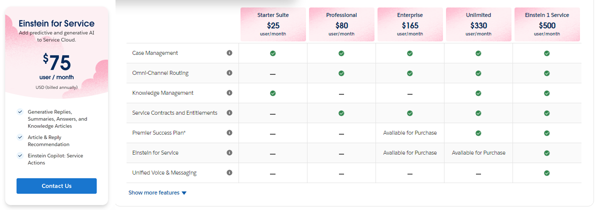
Task: Click the Generative Replies feature checkmark
Action: pos(20,112)
